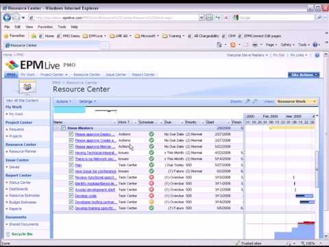Expand the Project Center tab dropdown arrow
The image size is (329, 247).
click(66, 75)
